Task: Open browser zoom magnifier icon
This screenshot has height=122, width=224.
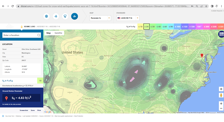Action: point(197,6)
